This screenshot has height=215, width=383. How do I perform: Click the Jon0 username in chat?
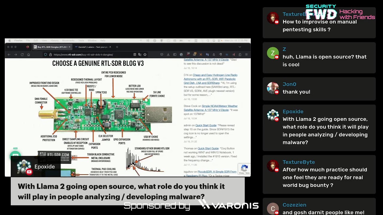289,84
